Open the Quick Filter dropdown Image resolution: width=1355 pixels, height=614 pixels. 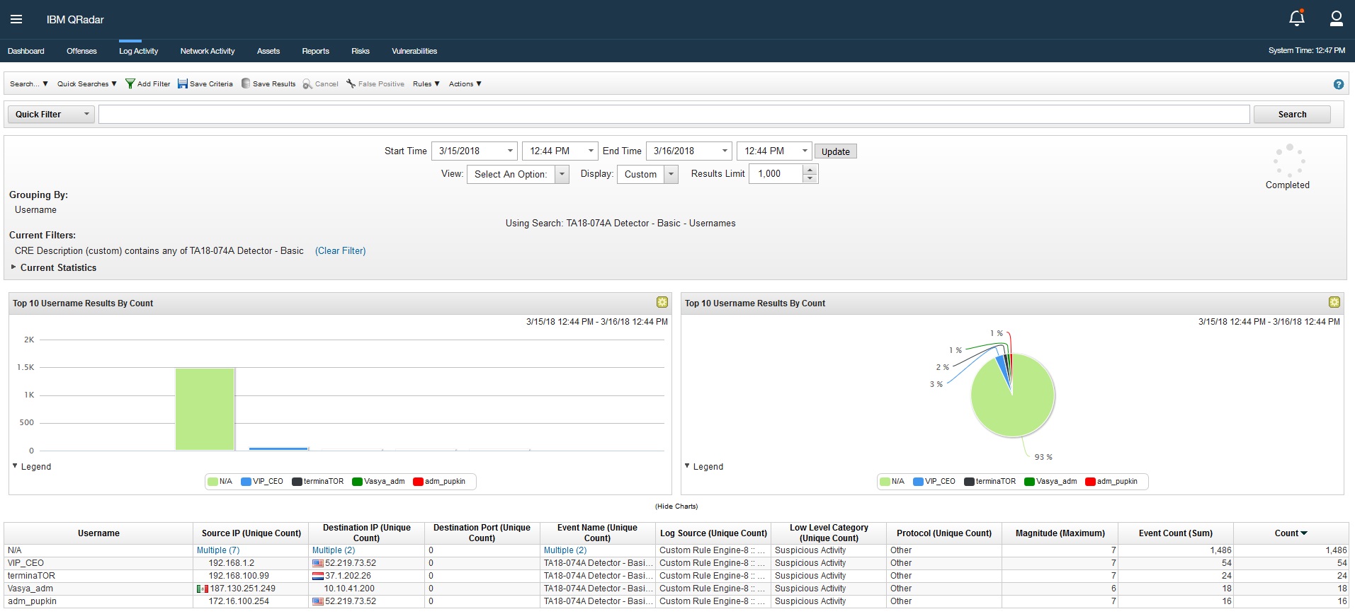(51, 115)
